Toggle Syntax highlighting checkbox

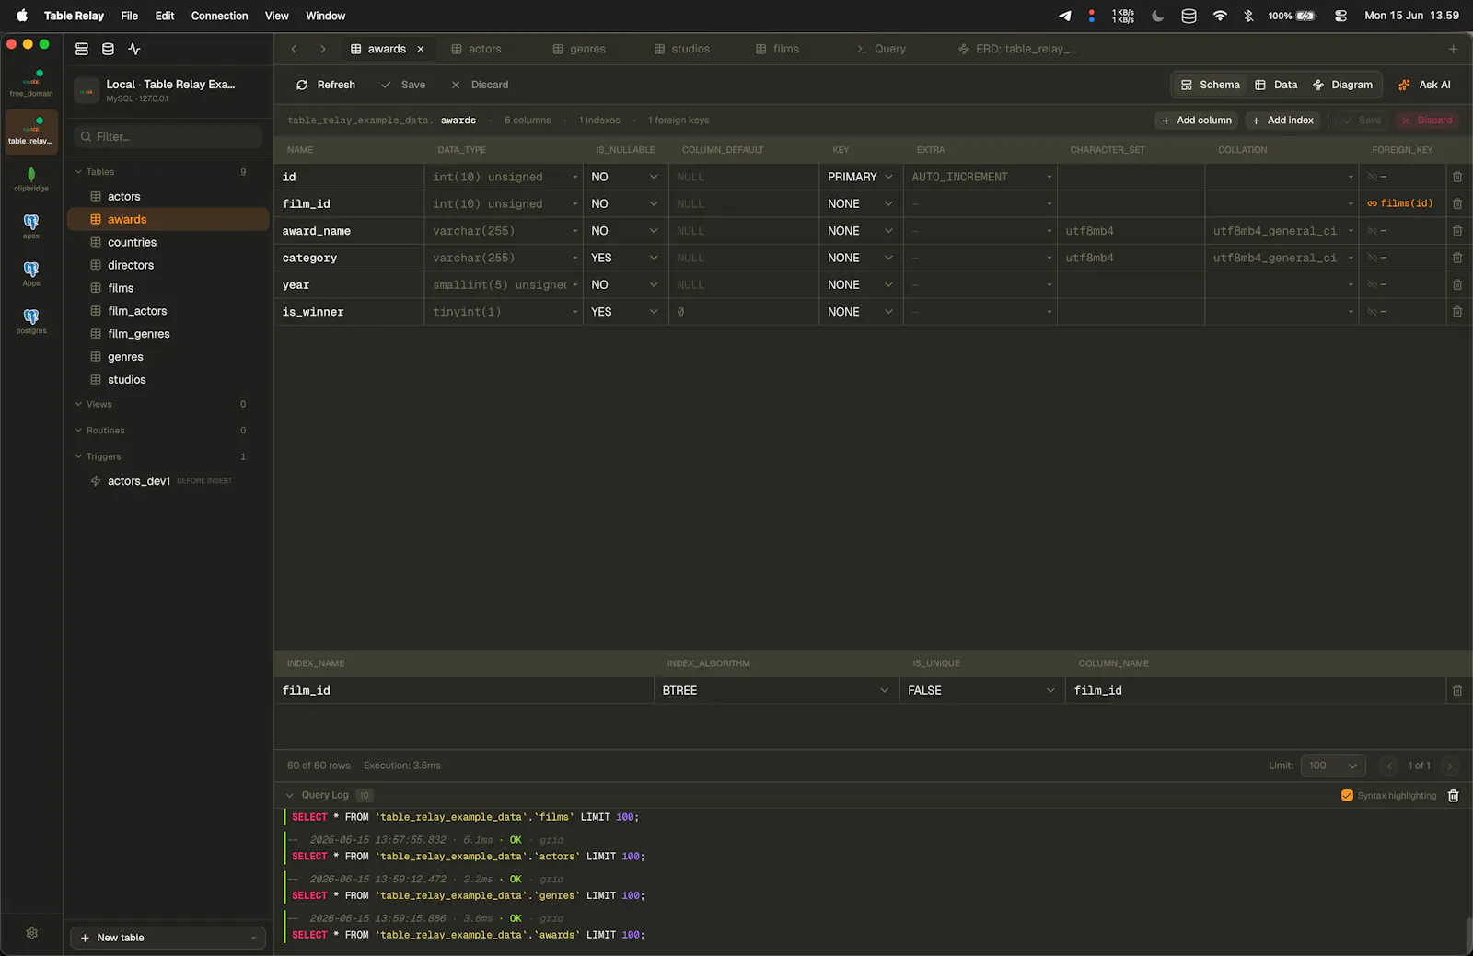click(x=1347, y=796)
